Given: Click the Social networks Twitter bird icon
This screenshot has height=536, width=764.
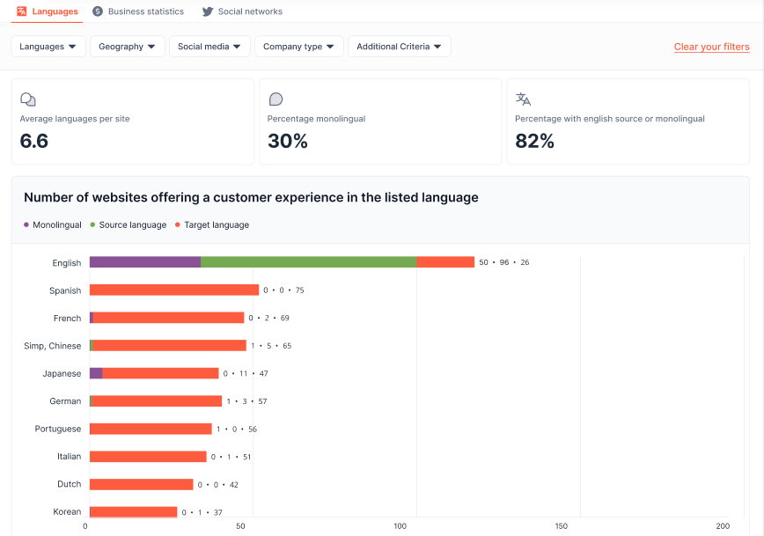Looking at the screenshot, I should point(208,11).
